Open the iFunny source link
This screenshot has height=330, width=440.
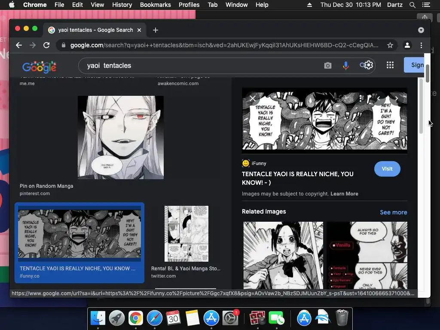pyautogui.click(x=254, y=163)
